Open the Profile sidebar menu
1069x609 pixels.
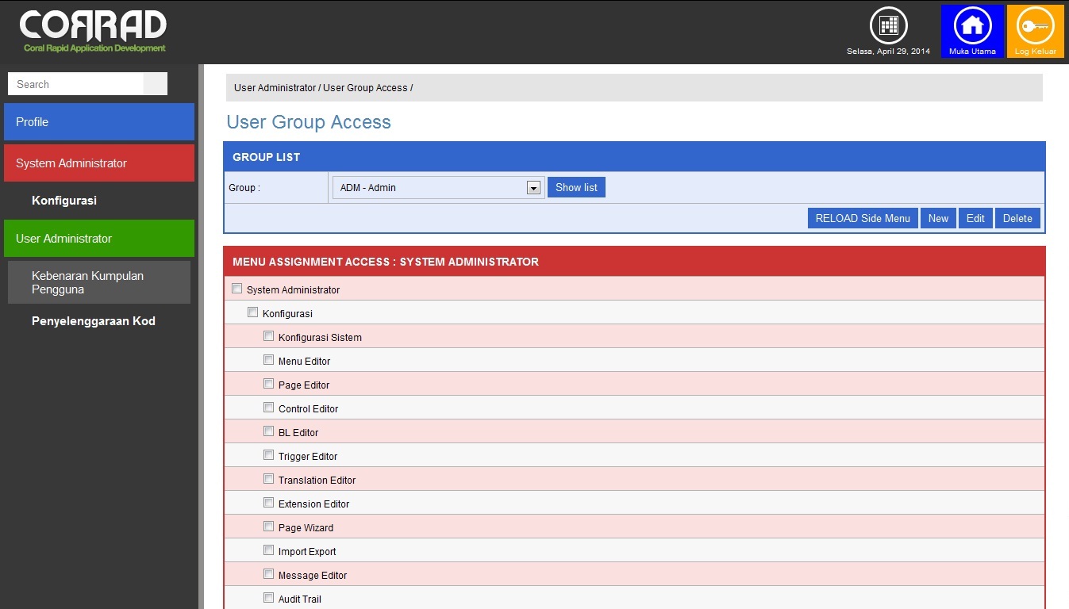[x=99, y=122]
